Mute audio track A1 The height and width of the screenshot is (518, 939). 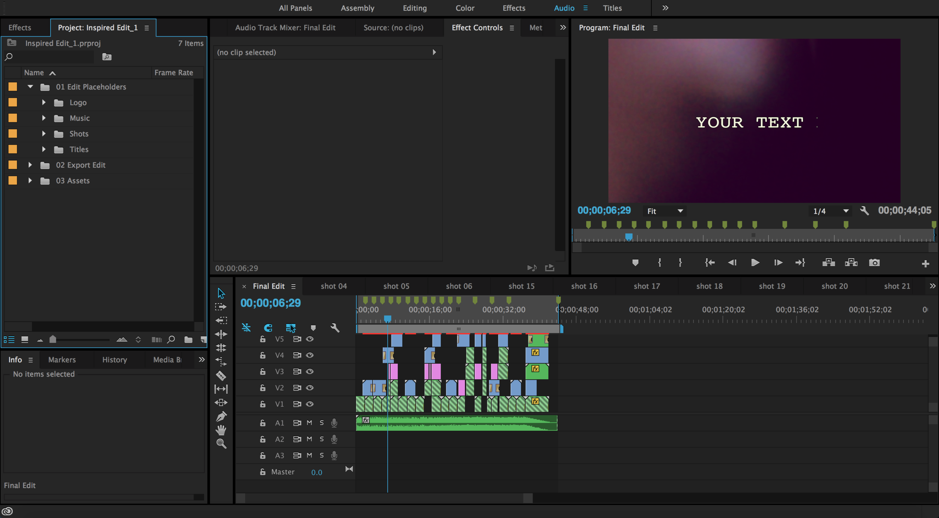point(309,423)
